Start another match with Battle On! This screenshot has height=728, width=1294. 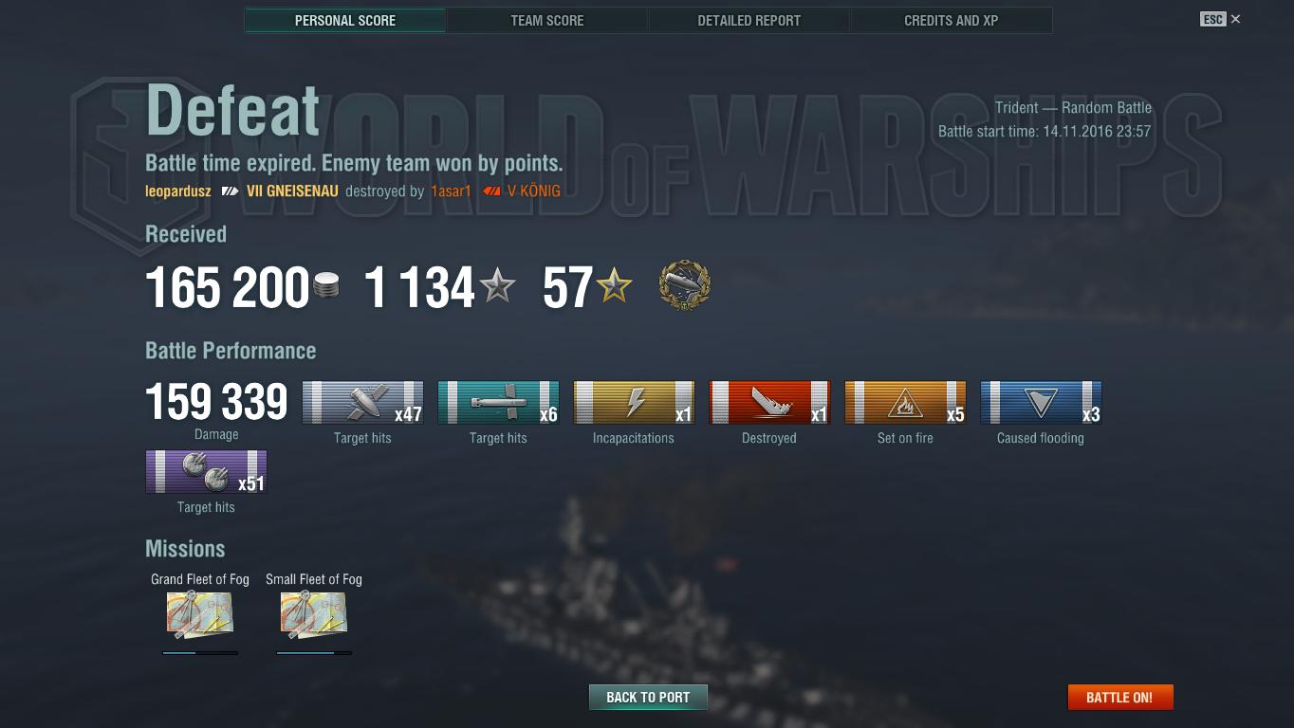pos(1120,697)
